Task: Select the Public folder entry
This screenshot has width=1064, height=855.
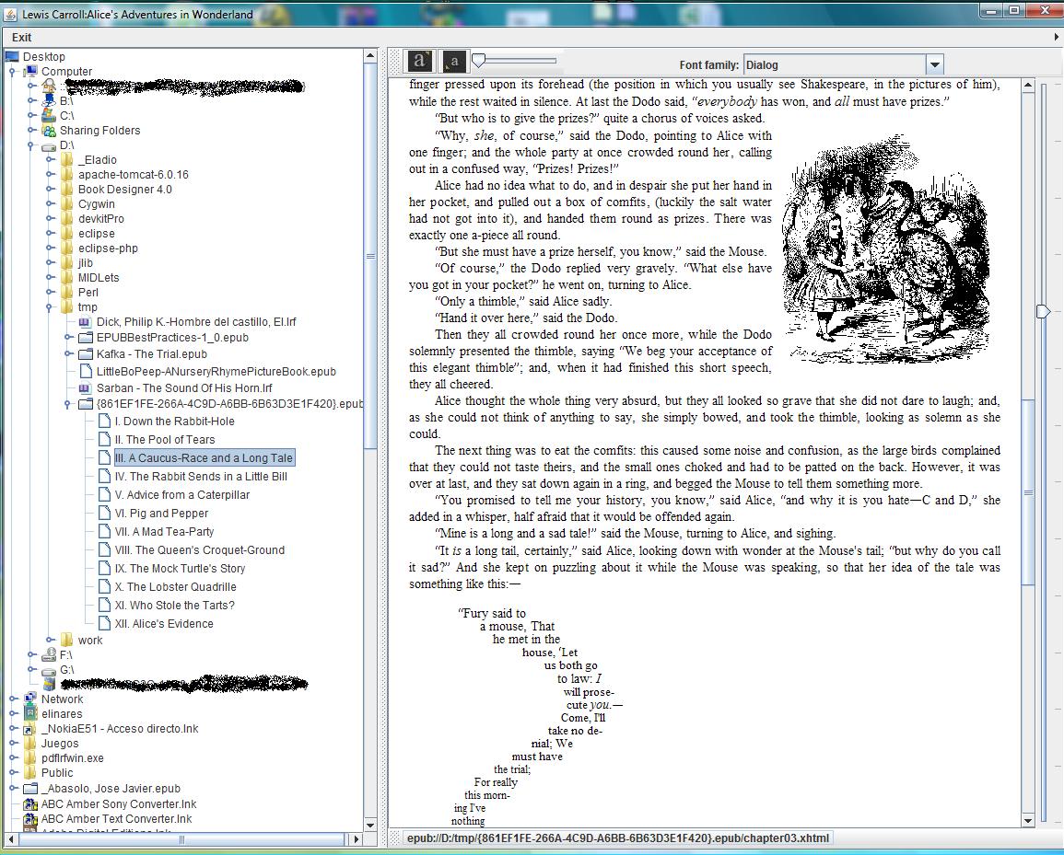Action: (x=57, y=773)
